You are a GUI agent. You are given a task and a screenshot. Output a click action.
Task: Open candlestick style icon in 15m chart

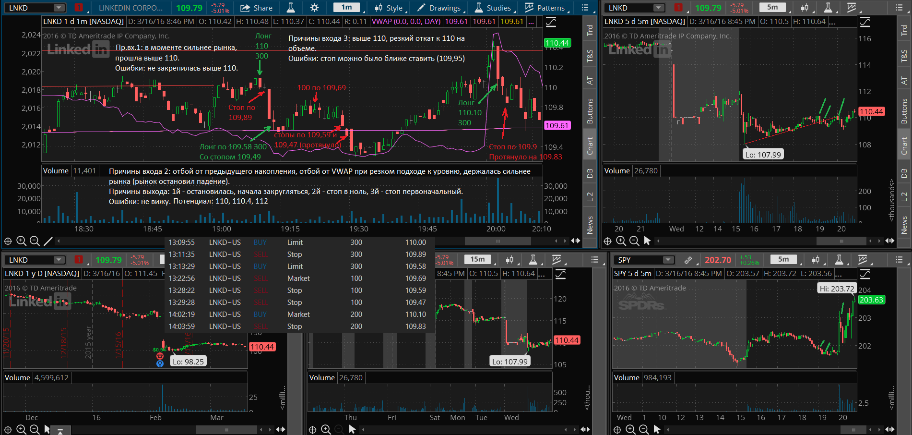[x=509, y=260]
